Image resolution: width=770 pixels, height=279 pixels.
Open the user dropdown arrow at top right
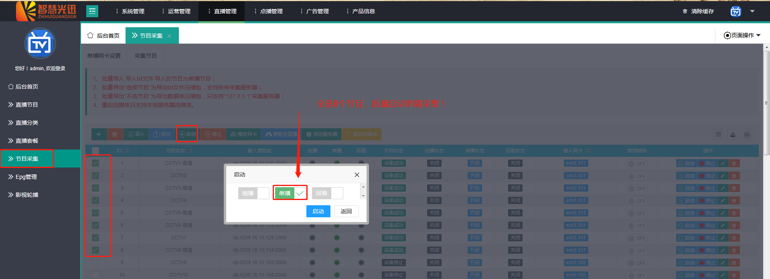click(x=752, y=11)
